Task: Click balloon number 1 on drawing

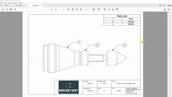Action: [80, 42]
